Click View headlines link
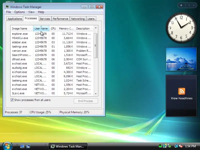This screenshot has width=200, height=150. coord(182,98)
